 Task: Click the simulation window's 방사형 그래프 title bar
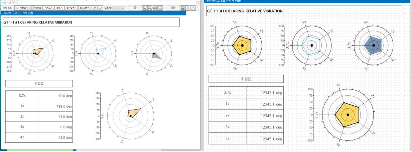pos(93,13)
